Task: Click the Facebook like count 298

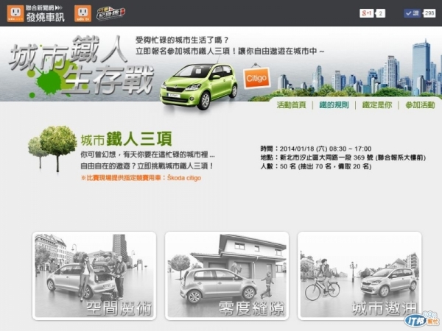Action: tap(429, 13)
